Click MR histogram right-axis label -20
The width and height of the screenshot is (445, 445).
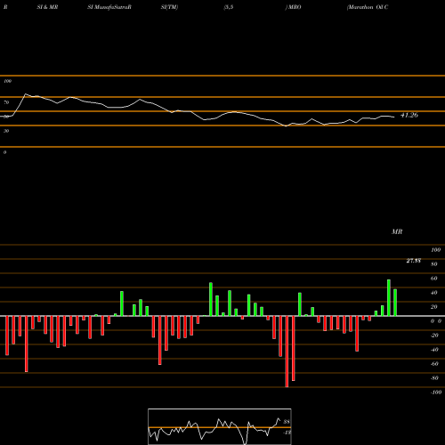(434, 336)
